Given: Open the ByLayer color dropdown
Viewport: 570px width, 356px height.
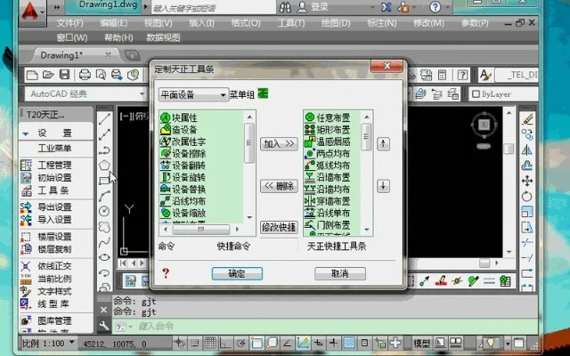Looking at the screenshot, I should (504, 94).
